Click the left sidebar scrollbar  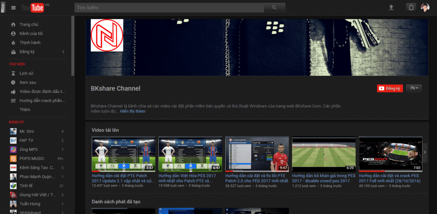point(73,46)
